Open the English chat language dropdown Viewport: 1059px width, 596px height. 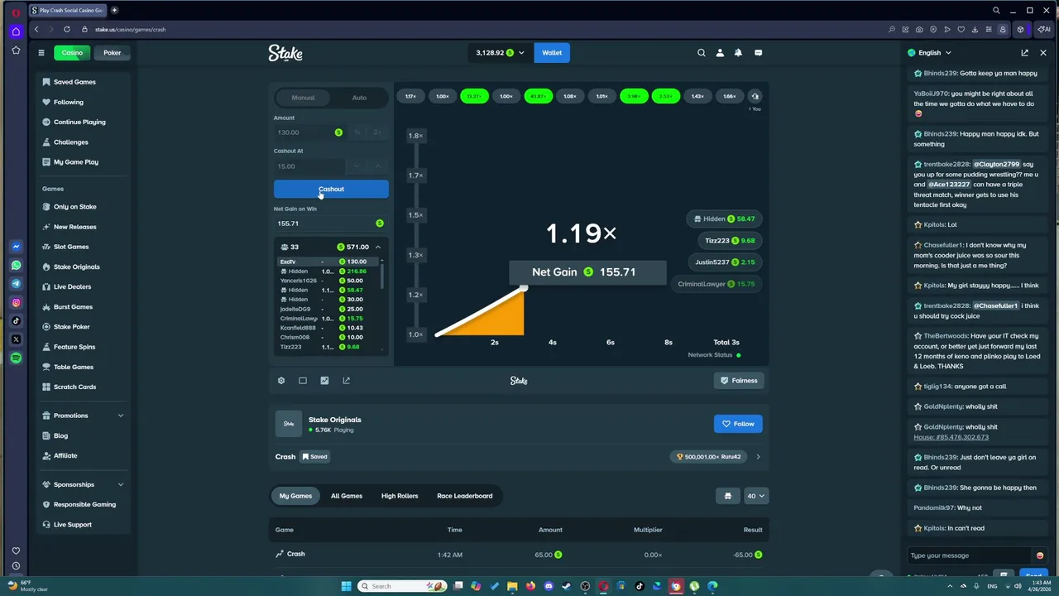click(x=929, y=53)
